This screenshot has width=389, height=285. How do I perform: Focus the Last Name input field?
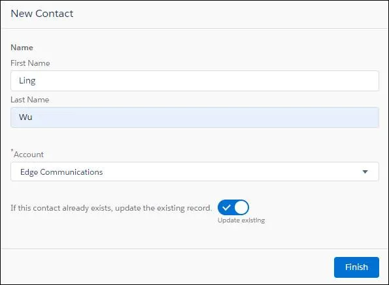point(195,117)
